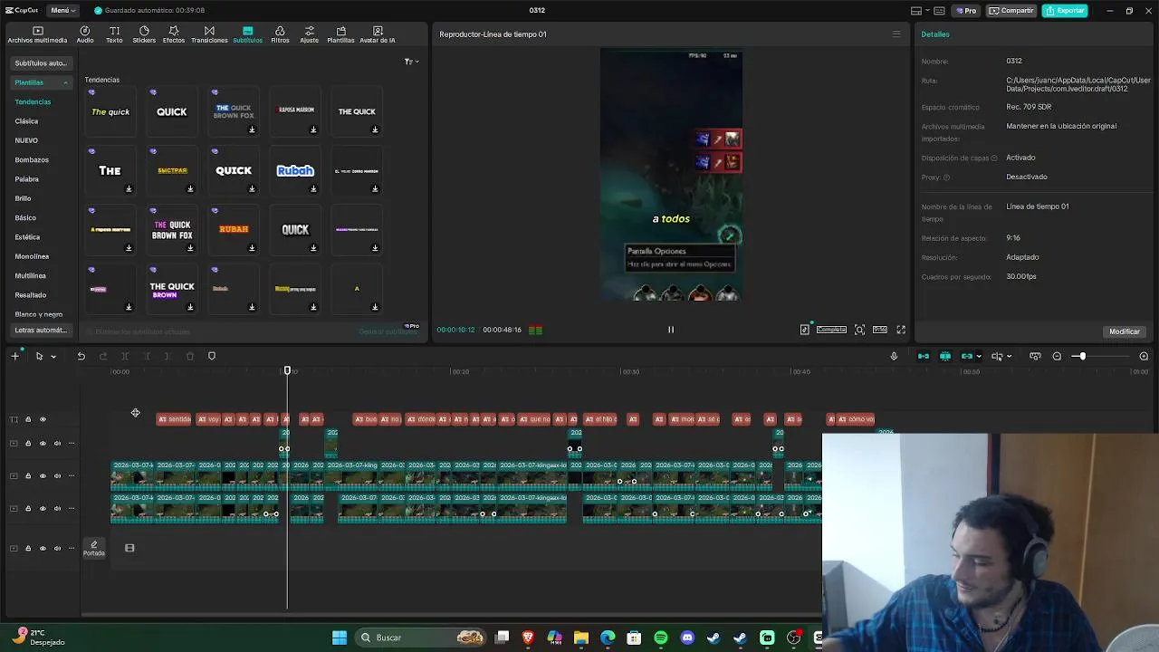Mute the third video track

point(57,508)
